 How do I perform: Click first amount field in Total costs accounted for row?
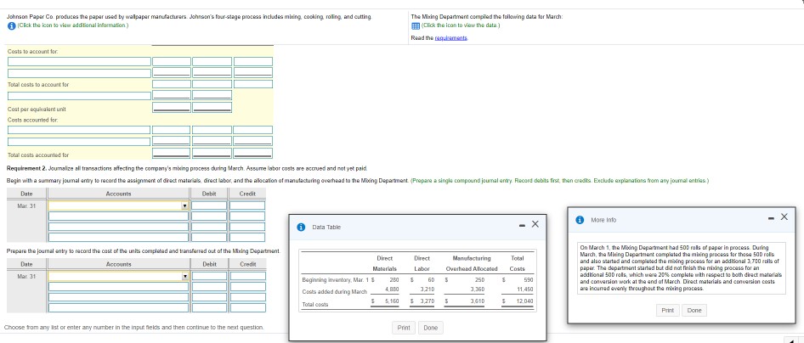coord(172,154)
